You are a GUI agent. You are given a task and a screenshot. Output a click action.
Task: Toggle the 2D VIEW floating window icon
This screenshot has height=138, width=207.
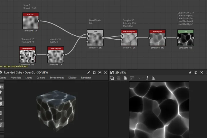196,72
